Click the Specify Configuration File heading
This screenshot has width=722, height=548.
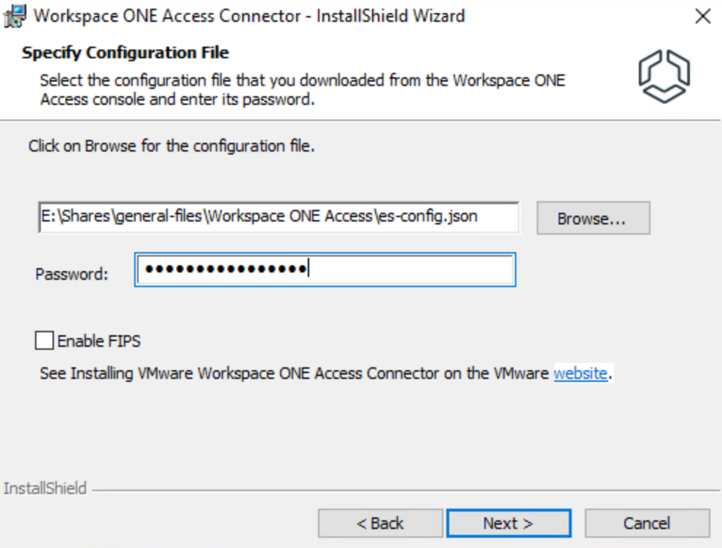(x=125, y=53)
